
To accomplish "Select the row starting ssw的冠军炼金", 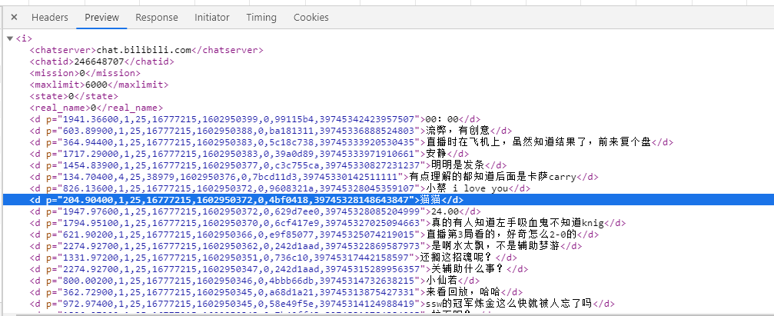I will coord(322,303).
